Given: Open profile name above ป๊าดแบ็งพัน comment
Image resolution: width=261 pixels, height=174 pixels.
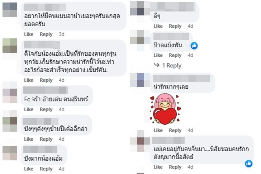Looking at the screenshot, I should click(171, 36).
